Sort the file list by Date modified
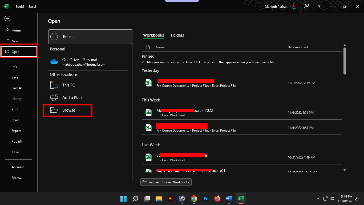 pyautogui.click(x=297, y=47)
